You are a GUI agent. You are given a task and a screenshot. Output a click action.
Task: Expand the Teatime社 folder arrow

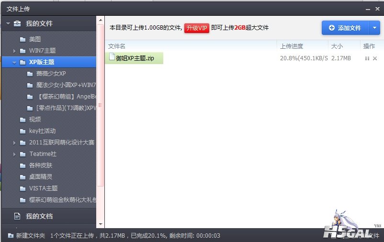click(x=14, y=154)
